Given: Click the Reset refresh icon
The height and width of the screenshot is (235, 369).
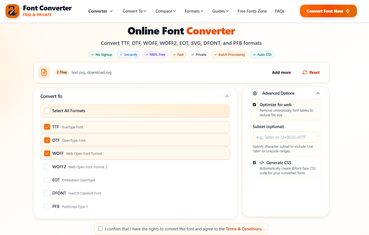Looking at the screenshot, I should point(305,72).
